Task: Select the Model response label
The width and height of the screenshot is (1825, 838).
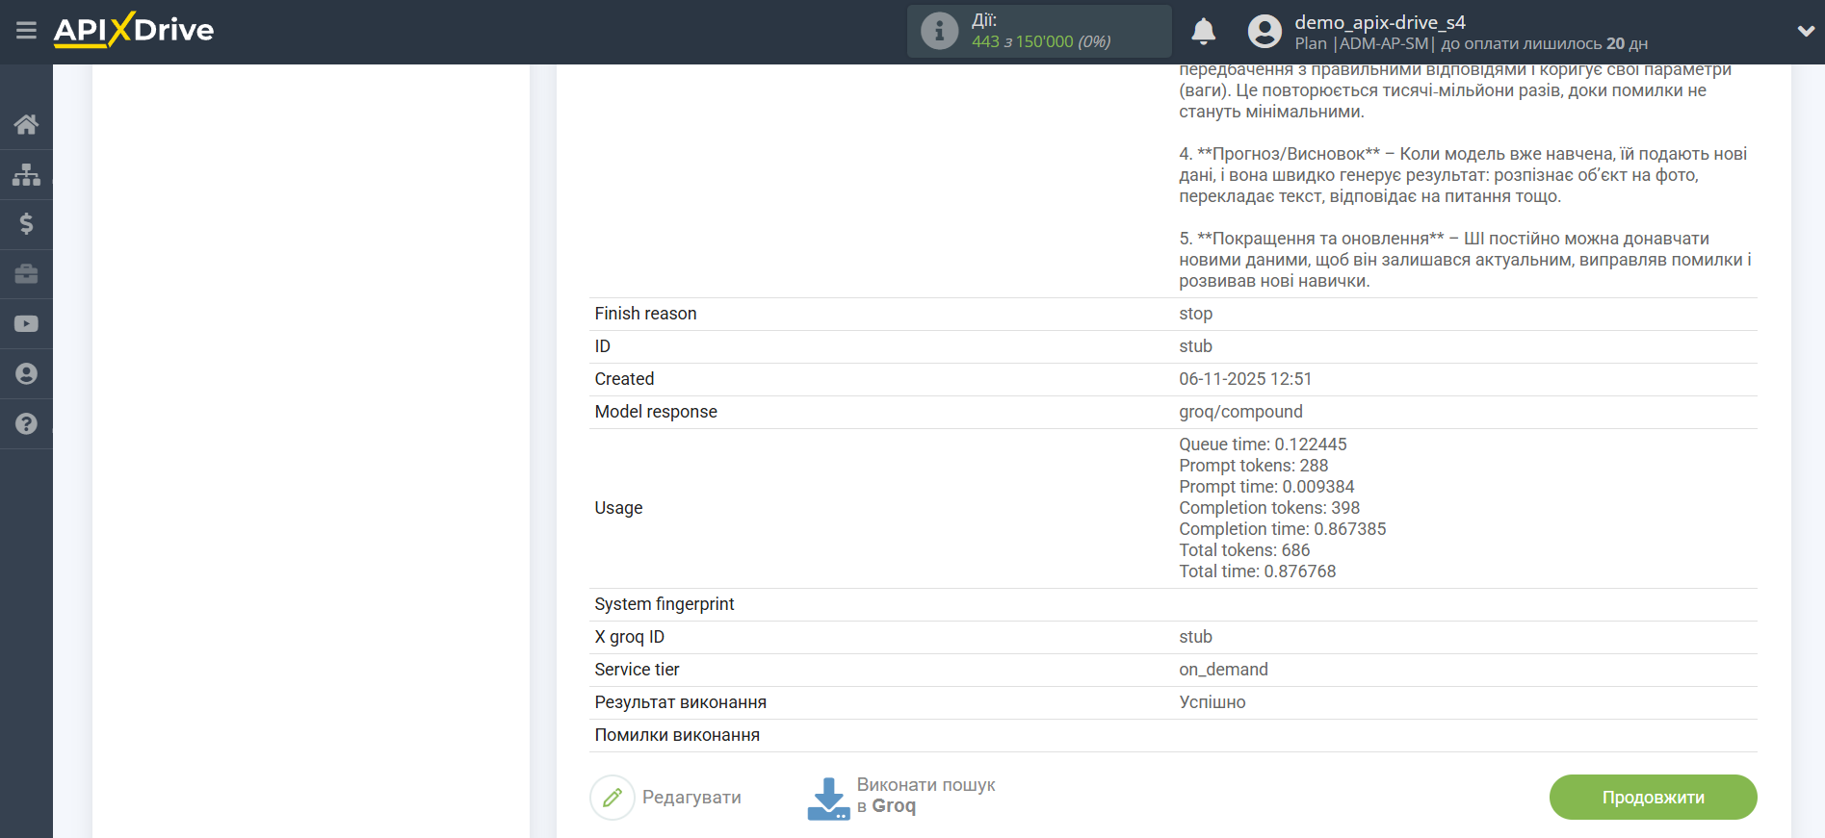Action: tap(656, 412)
